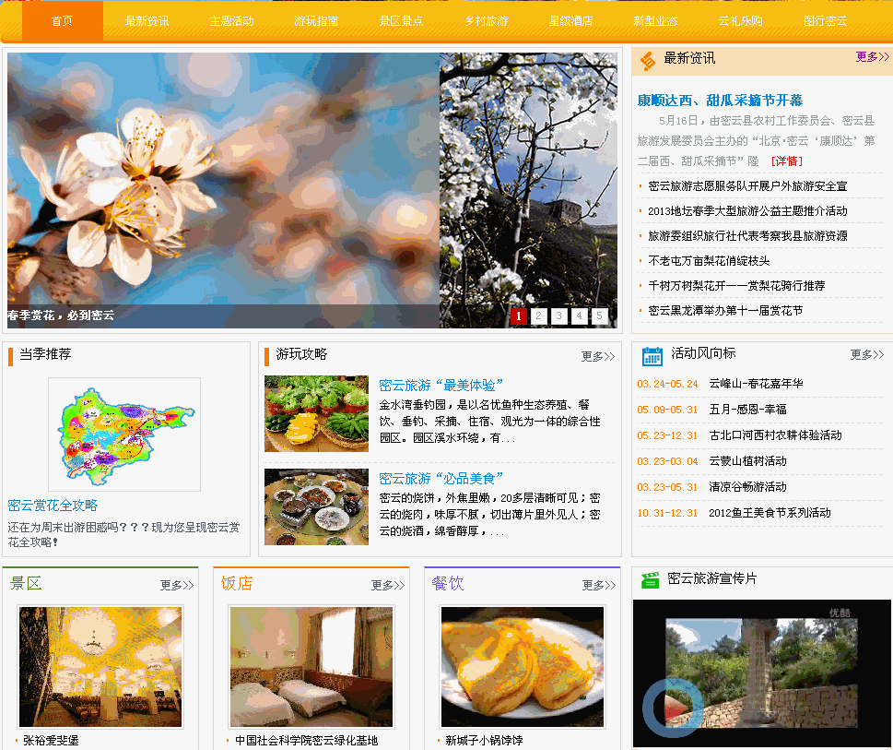Expand 更多>> in 最新资讯 panel
893x750 pixels.
tap(872, 57)
